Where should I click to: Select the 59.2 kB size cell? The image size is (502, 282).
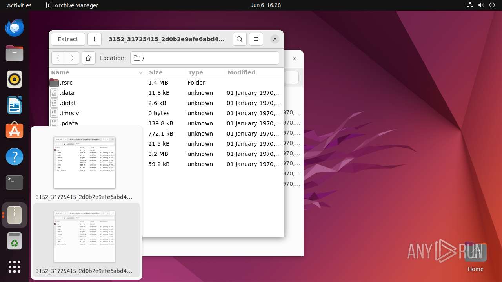[x=159, y=164]
